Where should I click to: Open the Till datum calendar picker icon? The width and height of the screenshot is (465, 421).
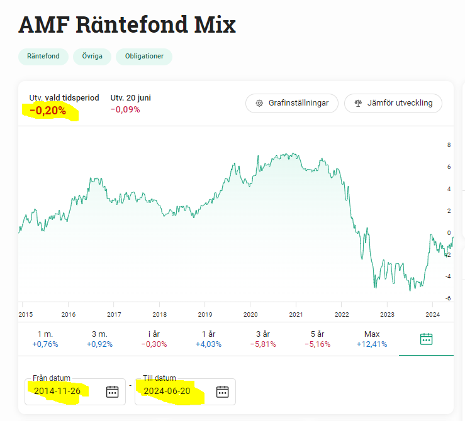pos(222,391)
